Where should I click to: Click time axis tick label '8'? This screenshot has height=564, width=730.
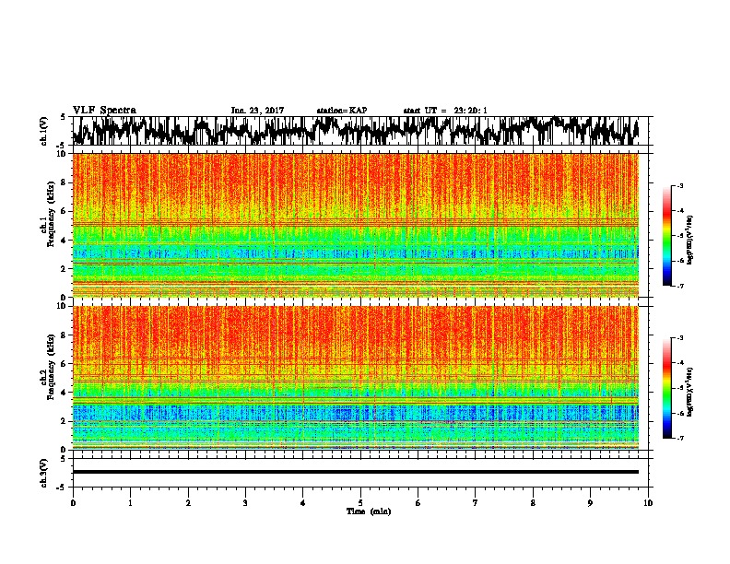pyautogui.click(x=533, y=502)
